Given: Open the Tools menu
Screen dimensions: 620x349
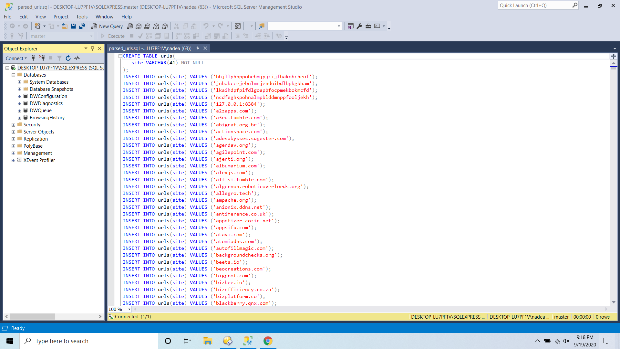Looking at the screenshot, I should pos(82,17).
